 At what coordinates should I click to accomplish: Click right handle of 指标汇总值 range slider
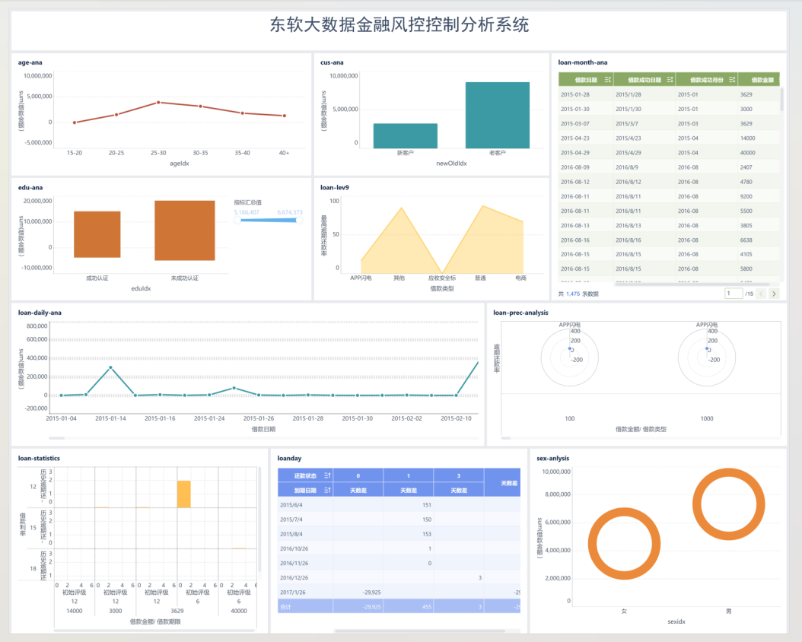[x=299, y=220]
